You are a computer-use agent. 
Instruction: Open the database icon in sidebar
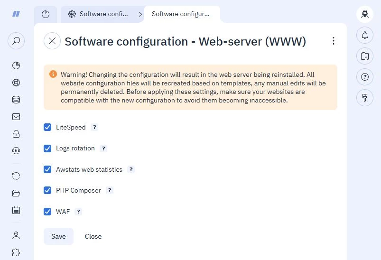(x=16, y=100)
